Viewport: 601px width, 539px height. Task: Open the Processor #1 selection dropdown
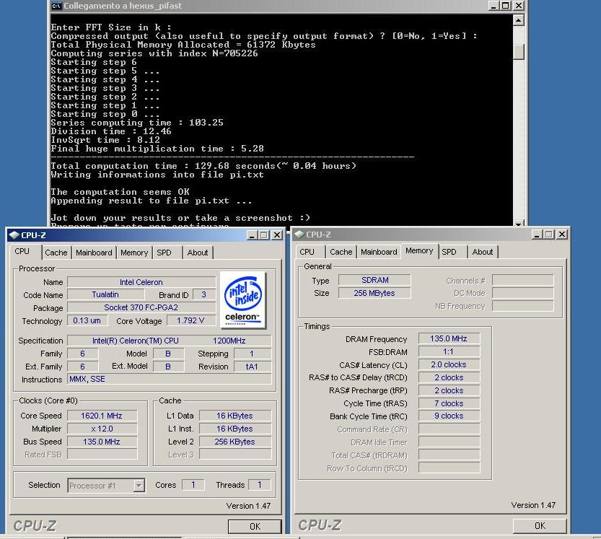click(x=139, y=486)
